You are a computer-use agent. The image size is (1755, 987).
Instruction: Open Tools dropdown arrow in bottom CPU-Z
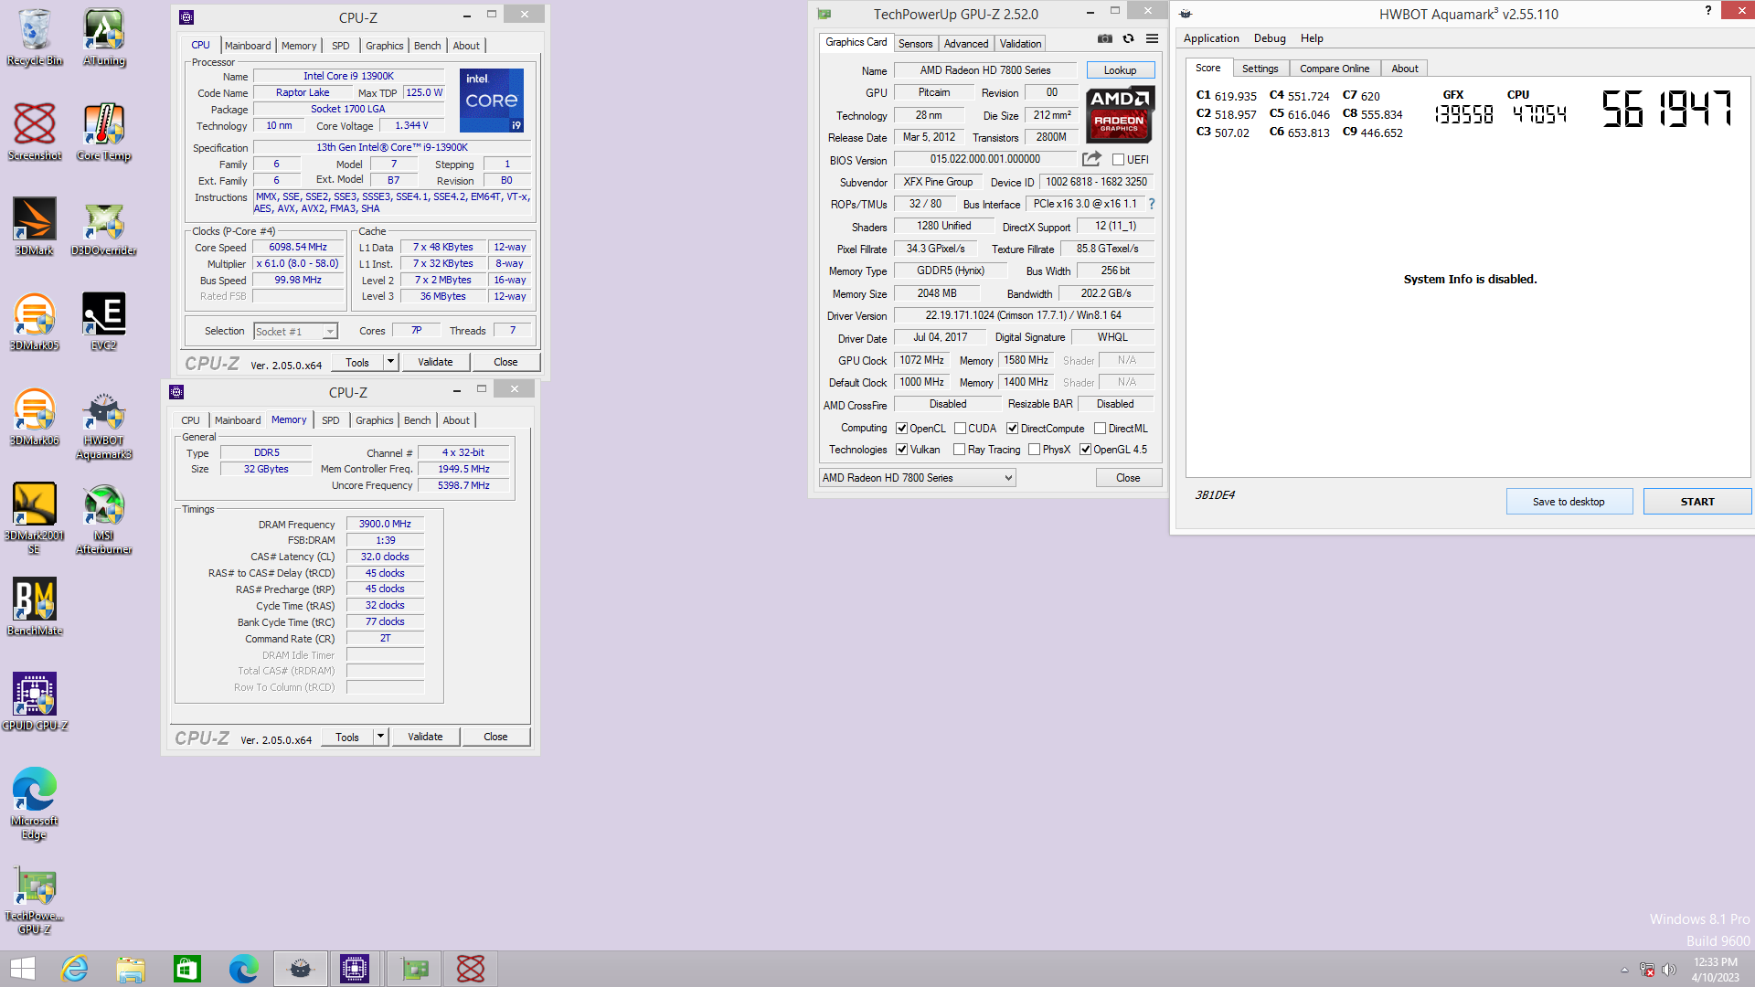coord(380,737)
